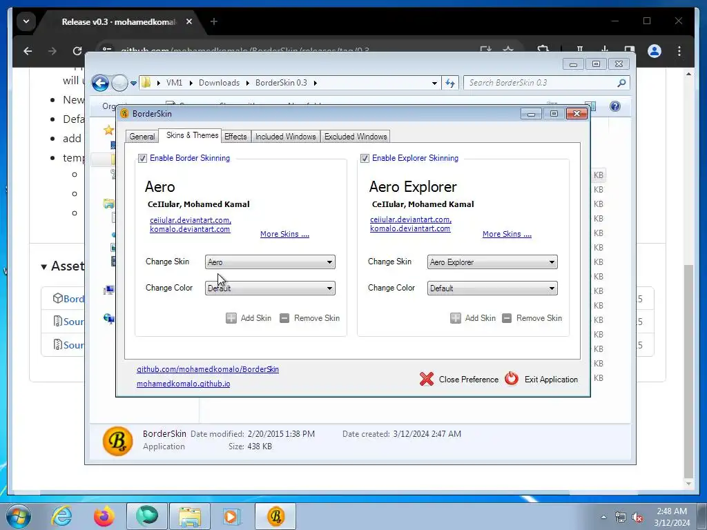Show hidden system tray icons
The height and width of the screenshot is (530, 707).
[603, 517]
